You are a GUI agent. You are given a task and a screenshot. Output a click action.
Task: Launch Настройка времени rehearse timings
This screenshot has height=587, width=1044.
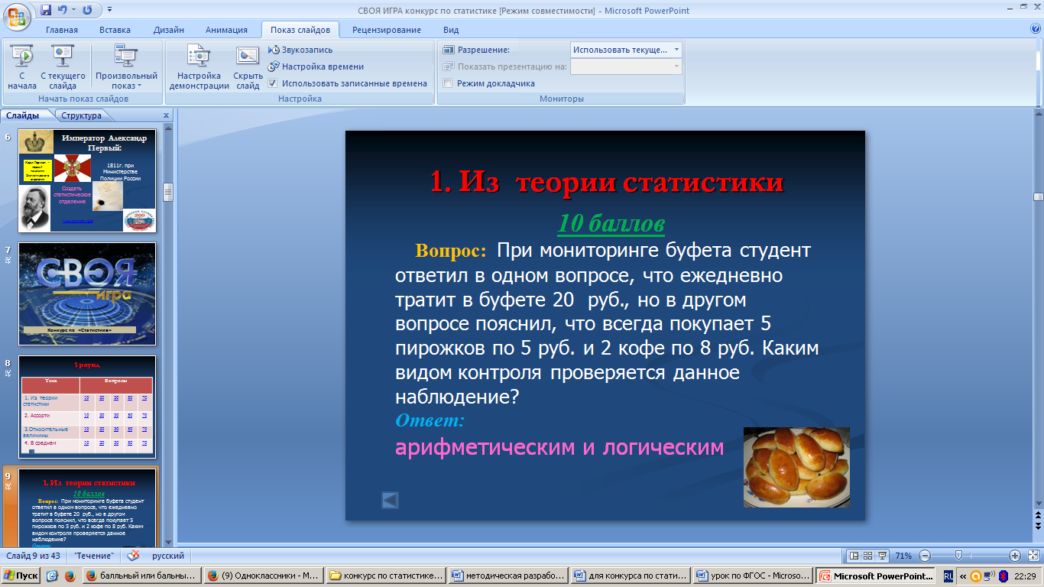[x=316, y=66]
